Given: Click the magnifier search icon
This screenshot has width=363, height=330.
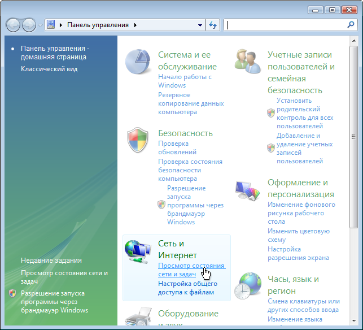Looking at the screenshot, I should 351,24.
